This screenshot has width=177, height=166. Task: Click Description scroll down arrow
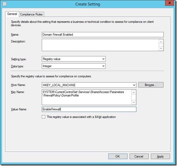click(161, 48)
